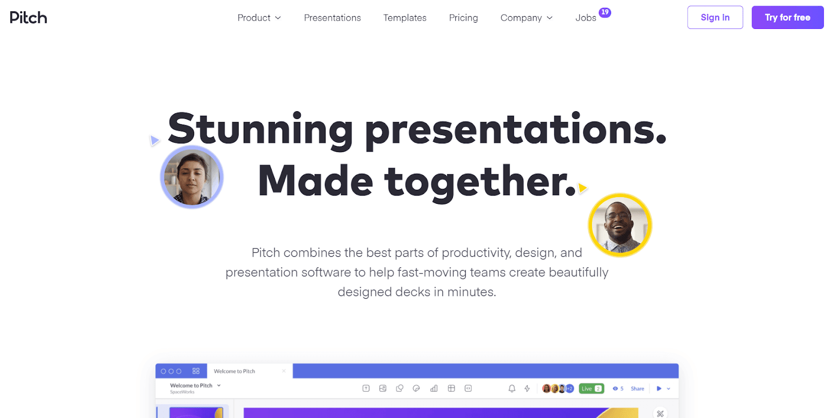
Task: Click the three window control circles
Action: point(171,371)
